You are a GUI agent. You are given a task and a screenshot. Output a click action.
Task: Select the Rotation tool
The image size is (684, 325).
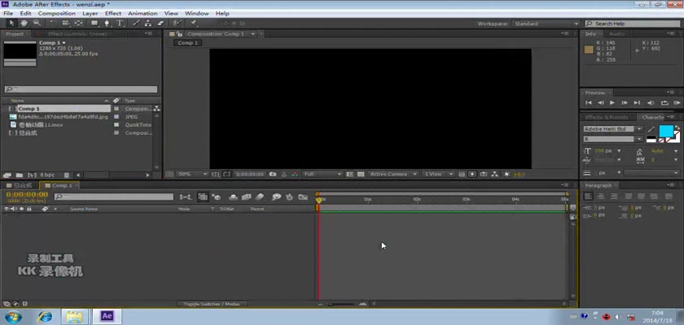point(53,23)
